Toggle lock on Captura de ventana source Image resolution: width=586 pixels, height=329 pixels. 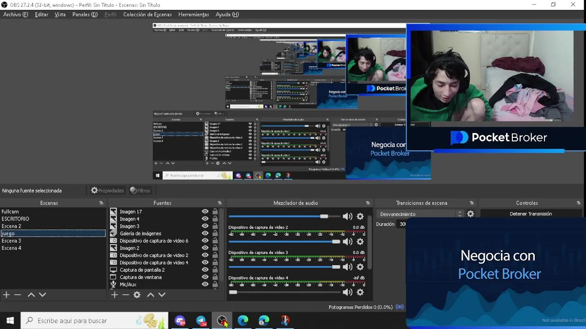pyautogui.click(x=215, y=277)
